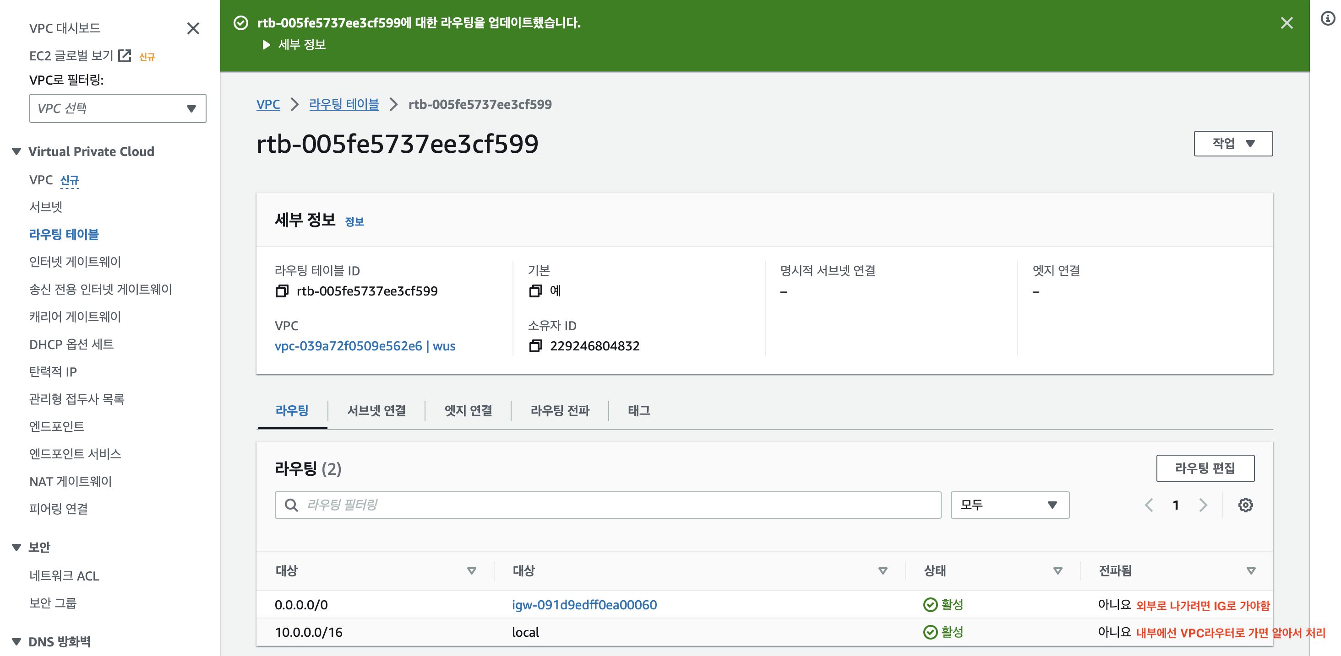
Task: Open 캐리어 게이트웨이 sidebar item
Action: coord(75,317)
